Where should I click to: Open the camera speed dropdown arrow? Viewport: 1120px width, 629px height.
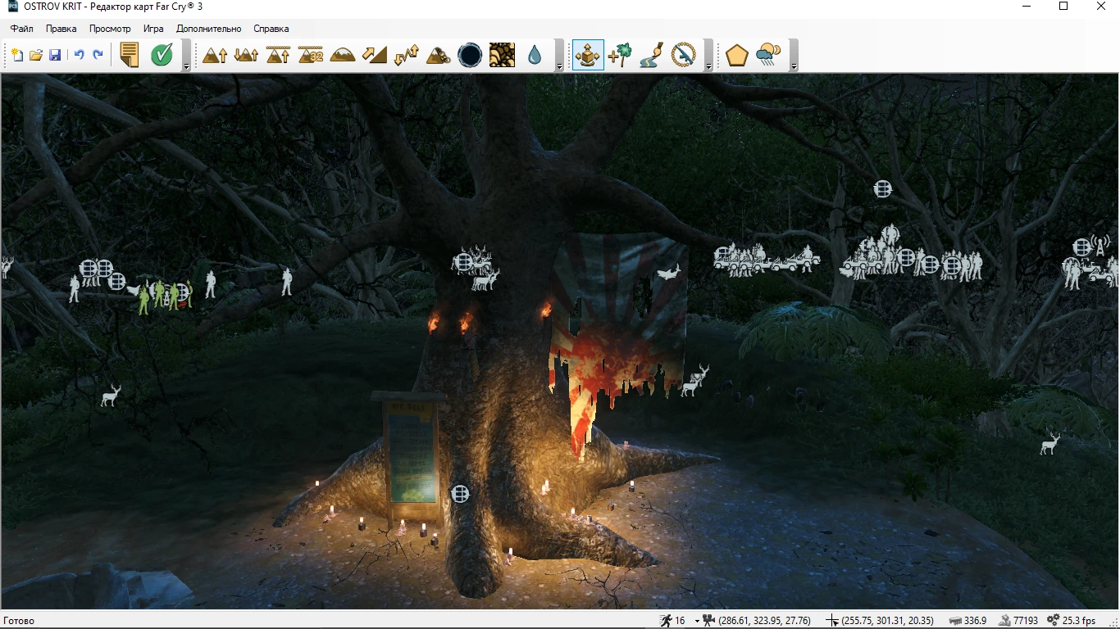coord(697,621)
